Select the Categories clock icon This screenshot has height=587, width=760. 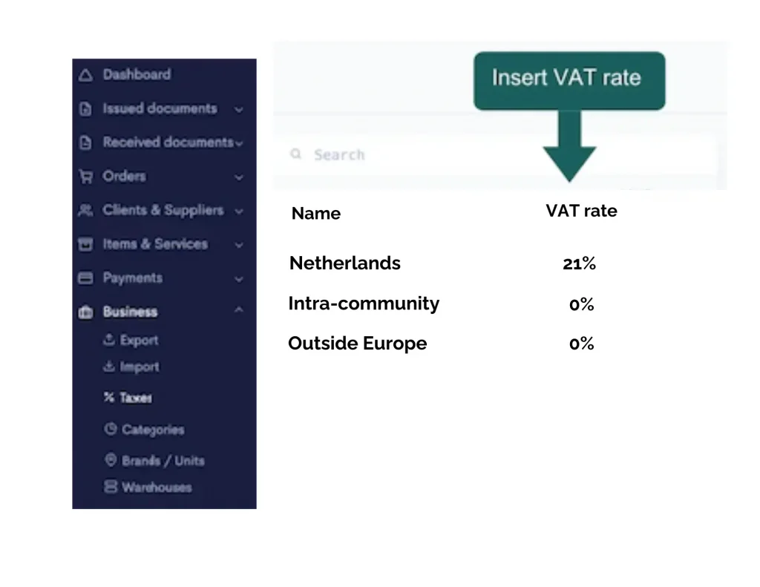(x=109, y=429)
